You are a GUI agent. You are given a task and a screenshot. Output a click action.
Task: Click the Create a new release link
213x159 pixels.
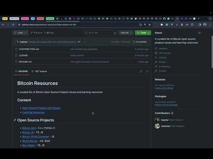(164, 88)
